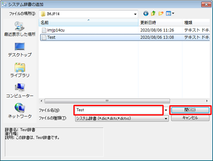213x161 pixels.
Task: Click the IMJP14 folder icon in the location box
Action: click(x=43, y=14)
